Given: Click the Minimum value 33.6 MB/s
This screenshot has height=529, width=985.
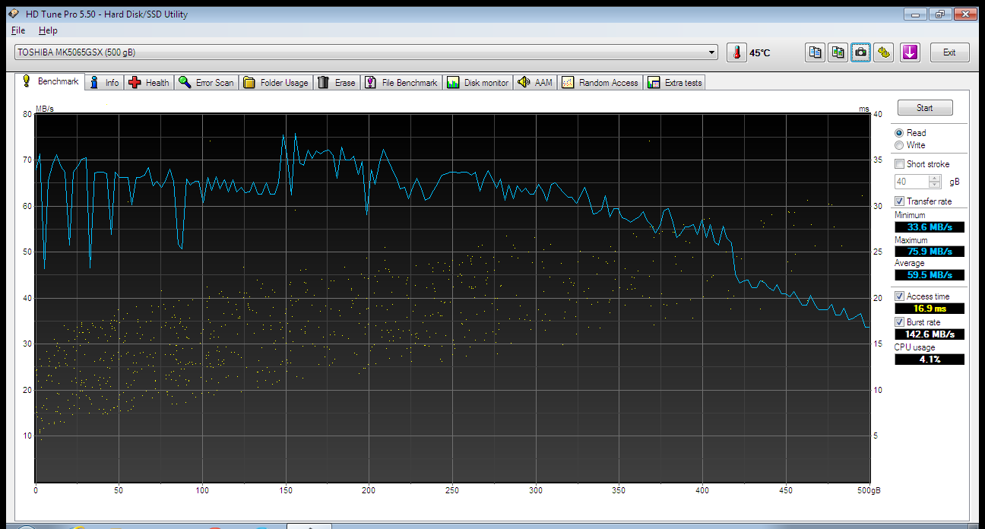Looking at the screenshot, I should 930,227.
